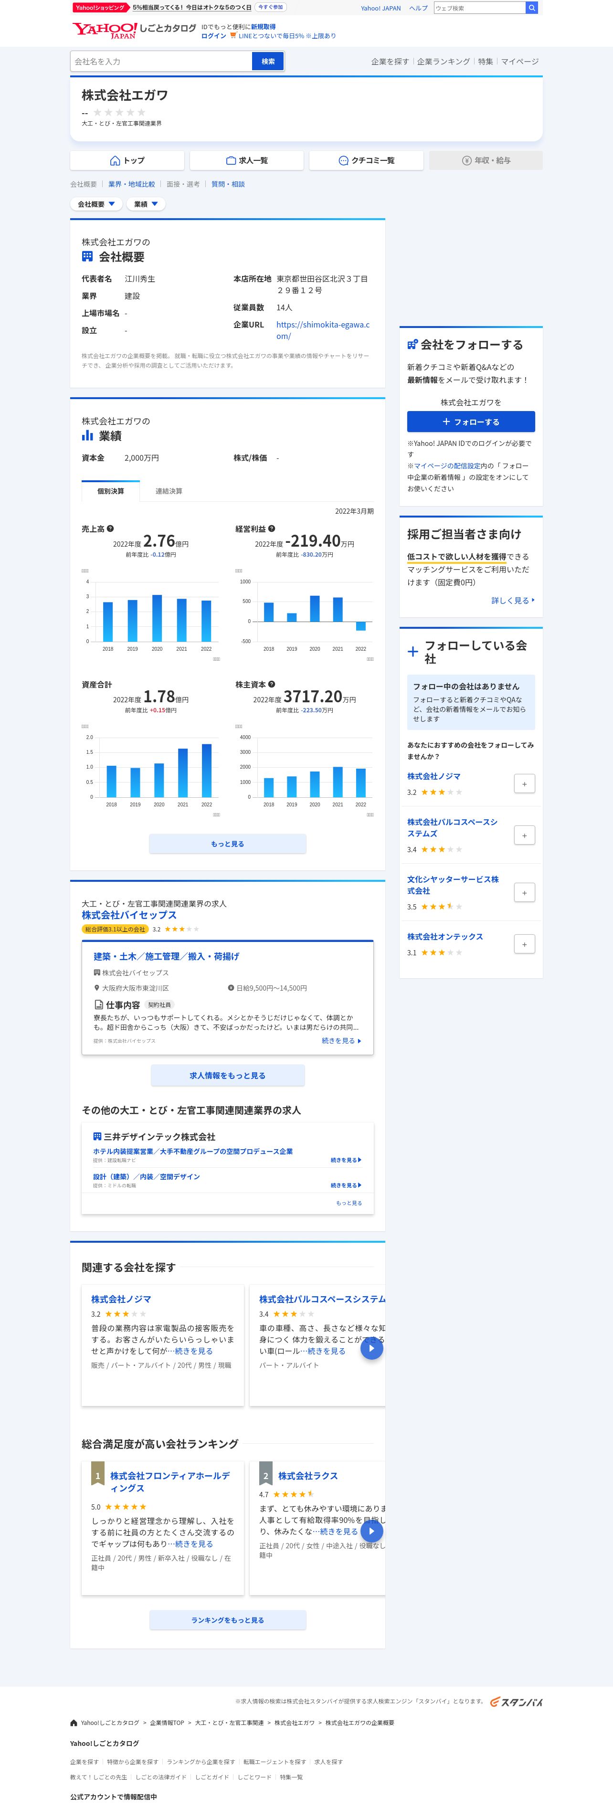
Task: Click the web search magnifier icon
Action: [x=532, y=8]
